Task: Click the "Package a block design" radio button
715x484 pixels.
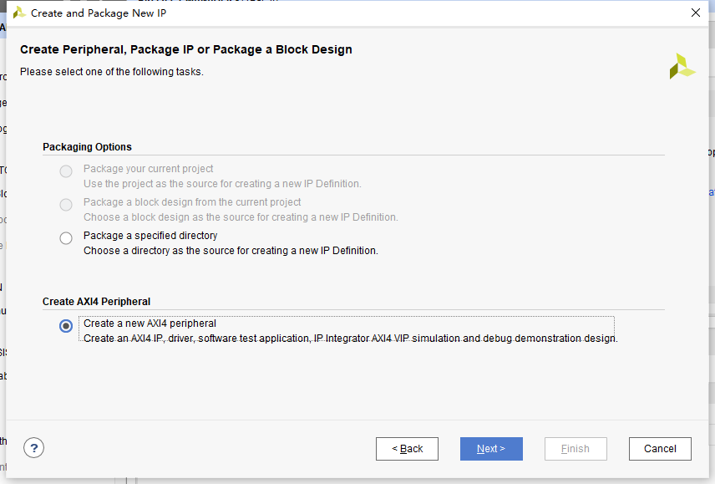Action: (x=66, y=205)
